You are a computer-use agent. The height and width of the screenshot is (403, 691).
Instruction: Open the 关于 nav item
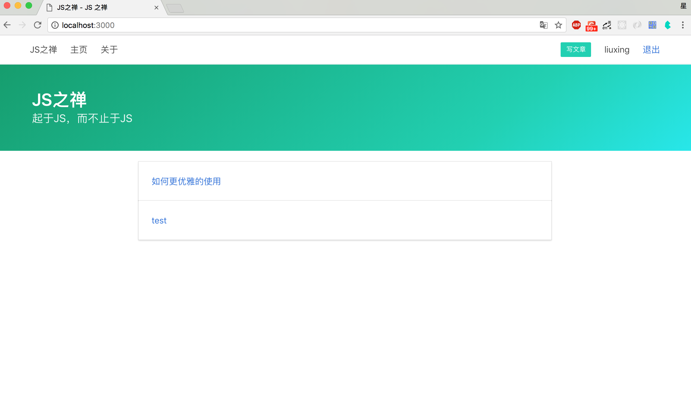(x=109, y=50)
